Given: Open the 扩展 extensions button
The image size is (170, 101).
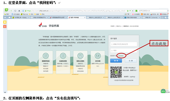Looking at the screenshot, I should (127, 14).
